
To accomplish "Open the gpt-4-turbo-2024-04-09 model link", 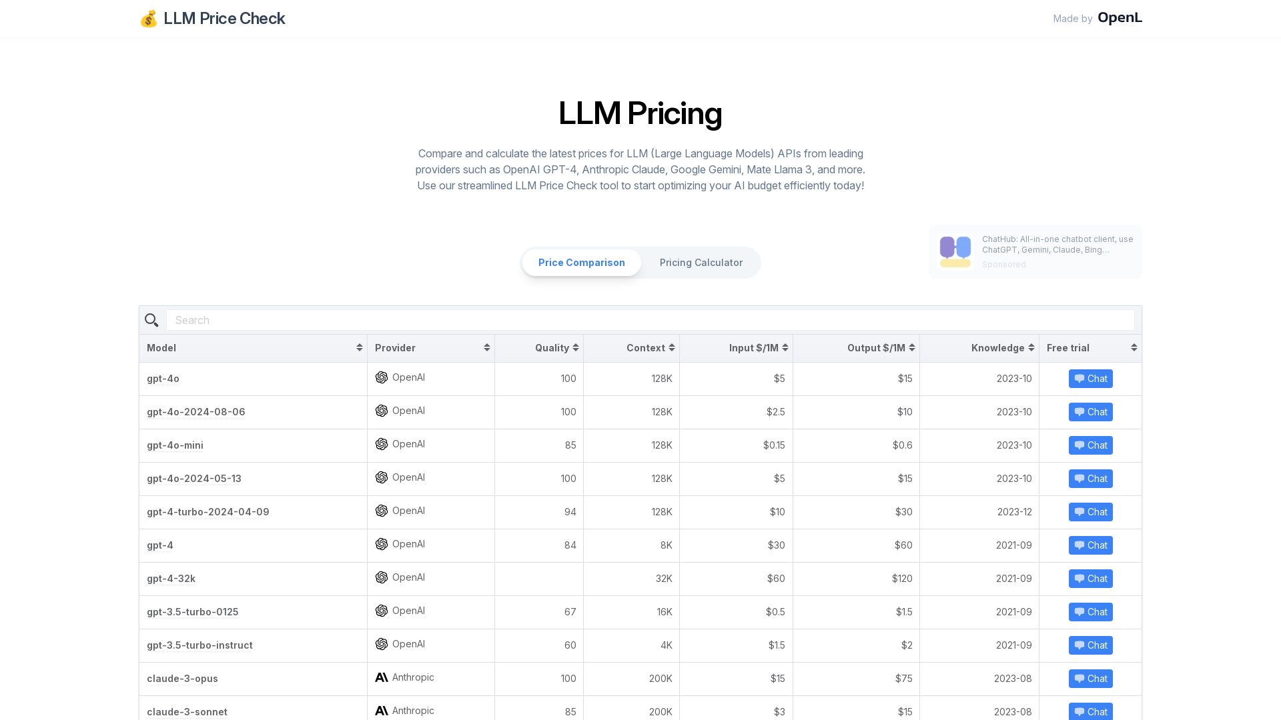I will pyautogui.click(x=208, y=512).
